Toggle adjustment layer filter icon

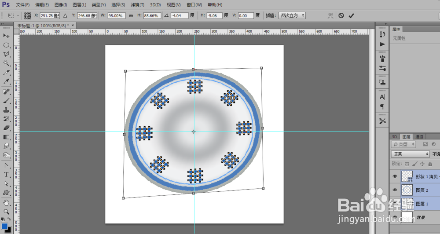tap(434, 144)
